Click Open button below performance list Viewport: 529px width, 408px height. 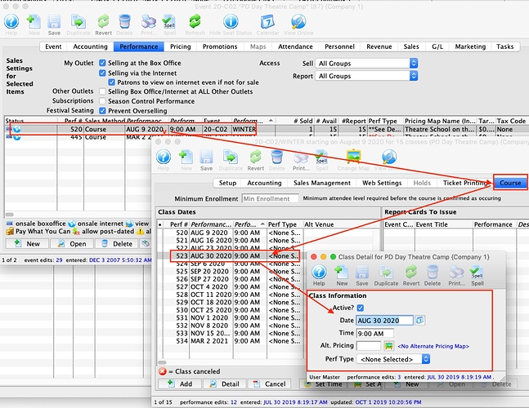[x=72, y=244]
